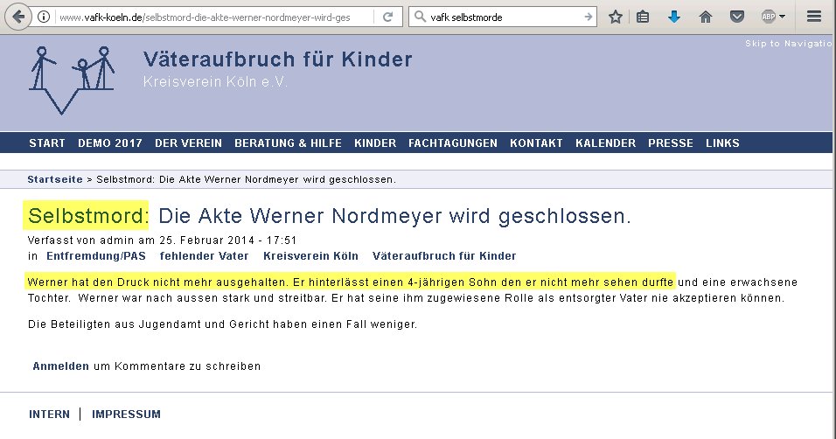
Task: Open the LINKS menu item
Action: pos(722,143)
